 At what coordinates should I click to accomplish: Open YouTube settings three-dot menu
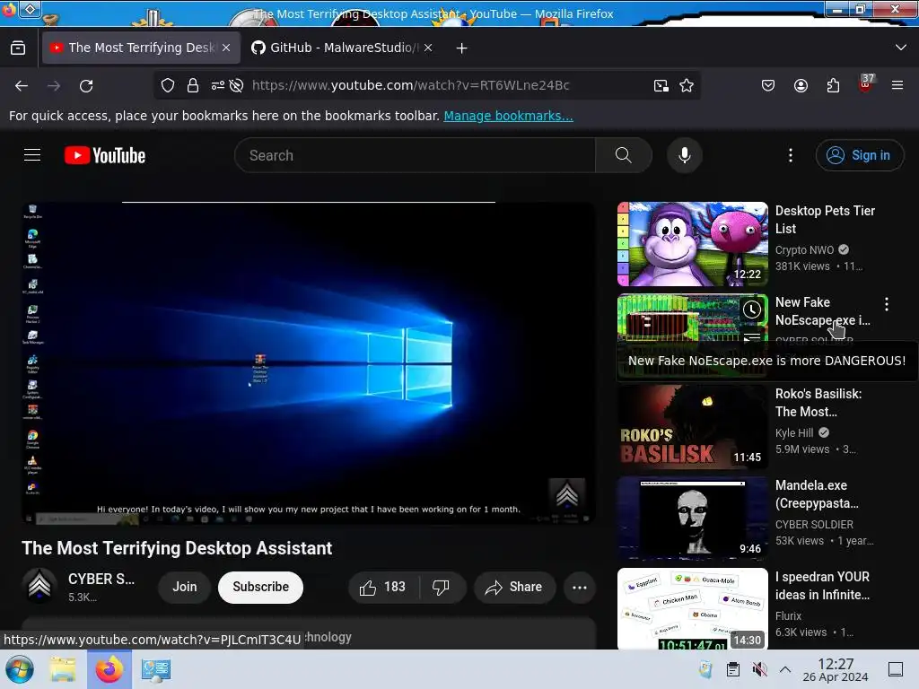[791, 155]
